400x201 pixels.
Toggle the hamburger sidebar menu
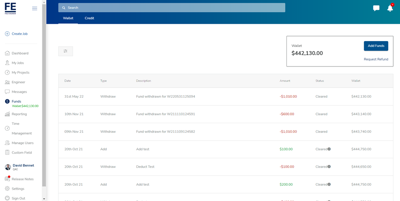[x=35, y=8]
